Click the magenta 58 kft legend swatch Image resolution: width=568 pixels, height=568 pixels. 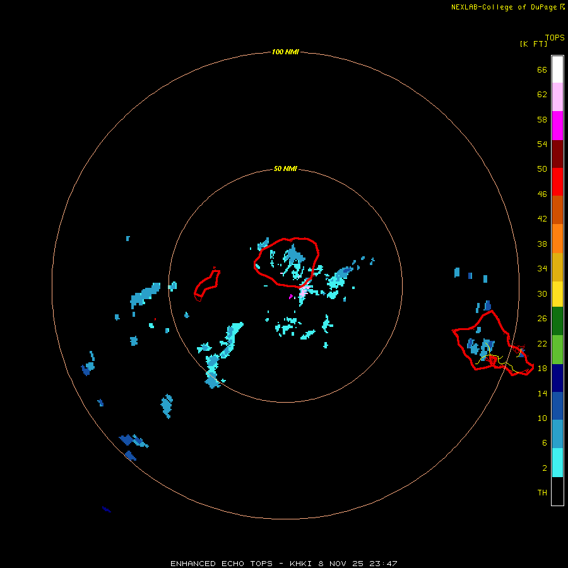557,126
